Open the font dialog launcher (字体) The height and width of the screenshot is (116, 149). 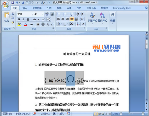(53, 28)
